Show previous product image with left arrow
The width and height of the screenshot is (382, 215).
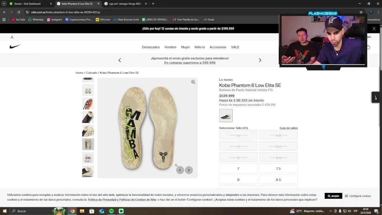click(180, 170)
